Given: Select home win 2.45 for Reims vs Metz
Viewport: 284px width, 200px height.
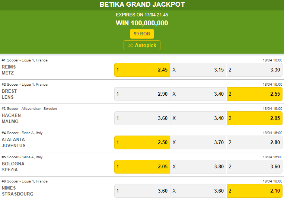Looking at the screenshot, I should point(142,70).
